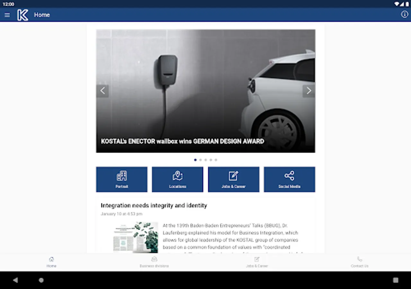Open the info icon in the header

click(x=405, y=14)
